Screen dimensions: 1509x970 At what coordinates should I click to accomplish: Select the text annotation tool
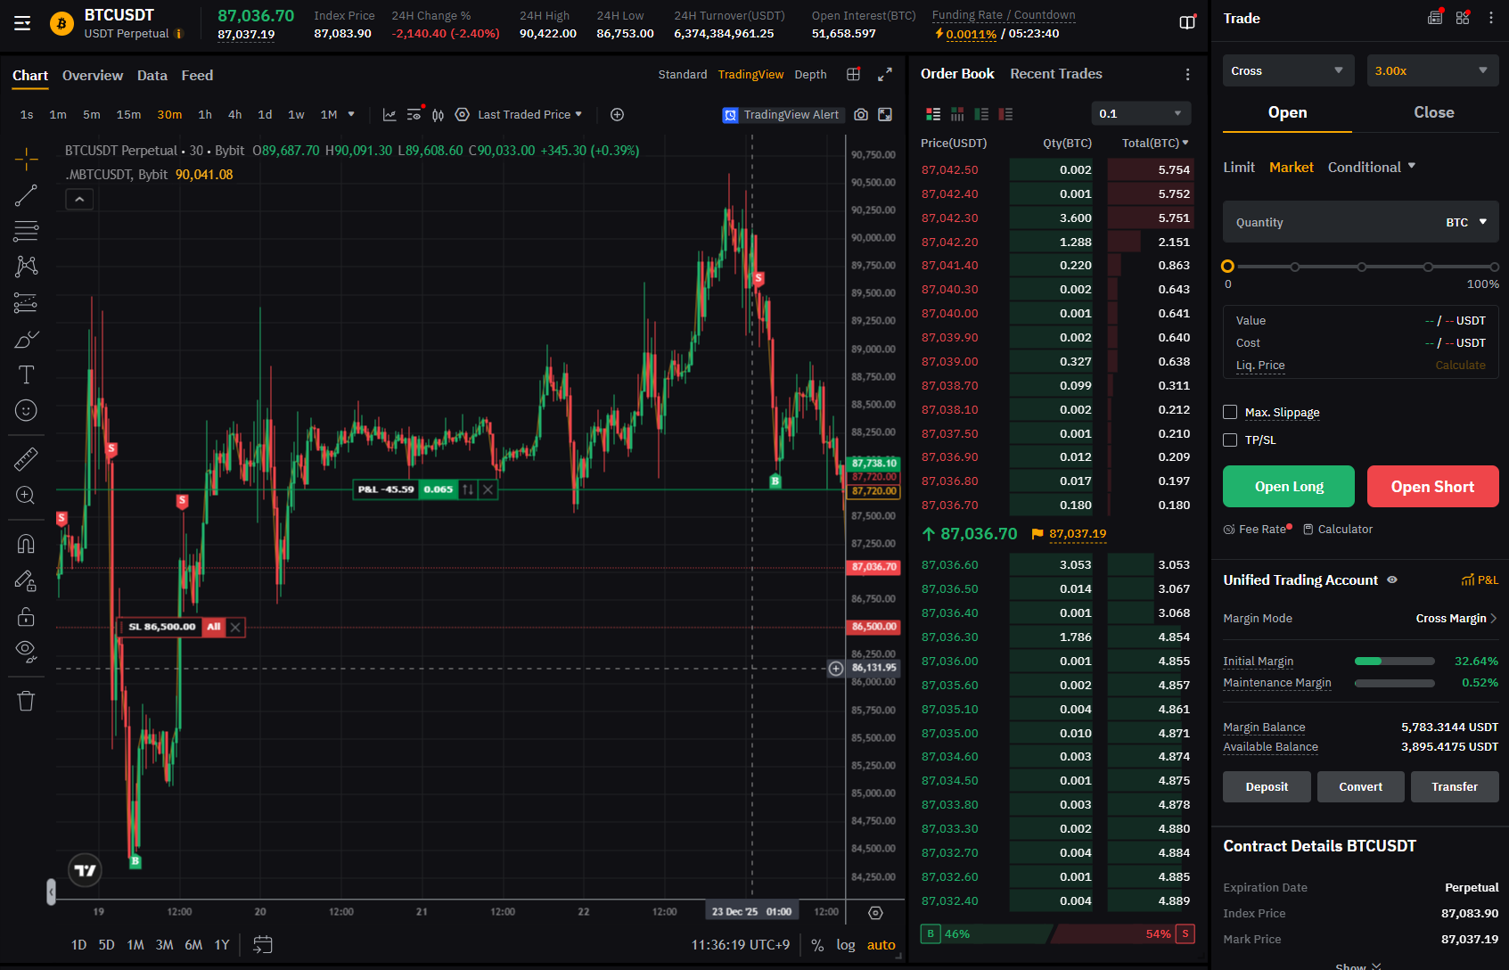tap(26, 374)
